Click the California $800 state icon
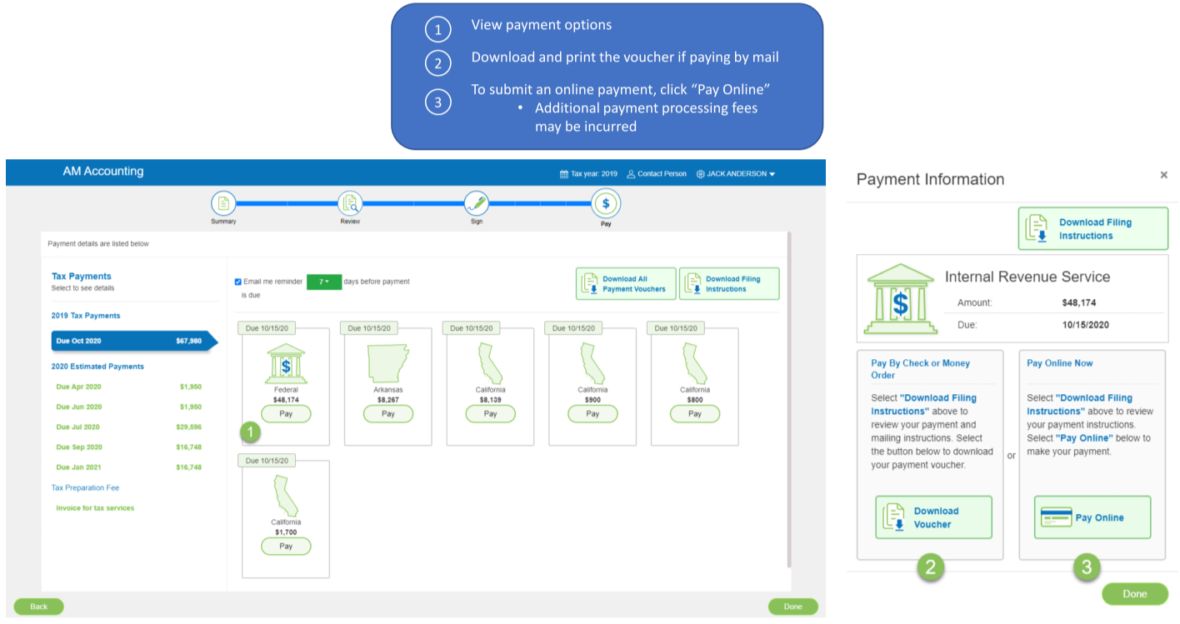 (695, 364)
